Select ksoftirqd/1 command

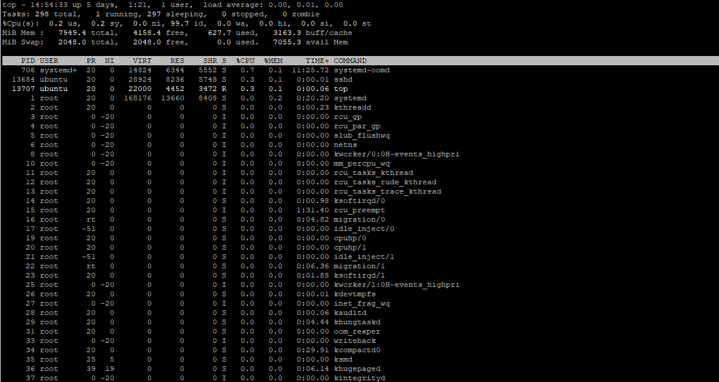(x=359, y=275)
